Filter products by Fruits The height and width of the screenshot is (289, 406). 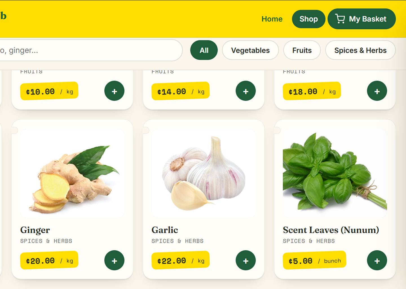pyautogui.click(x=302, y=50)
